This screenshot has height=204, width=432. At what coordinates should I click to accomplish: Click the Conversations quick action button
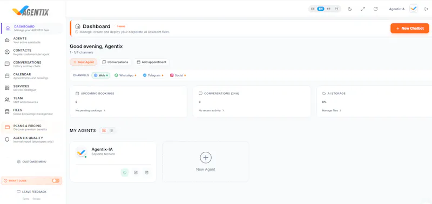click(x=115, y=62)
